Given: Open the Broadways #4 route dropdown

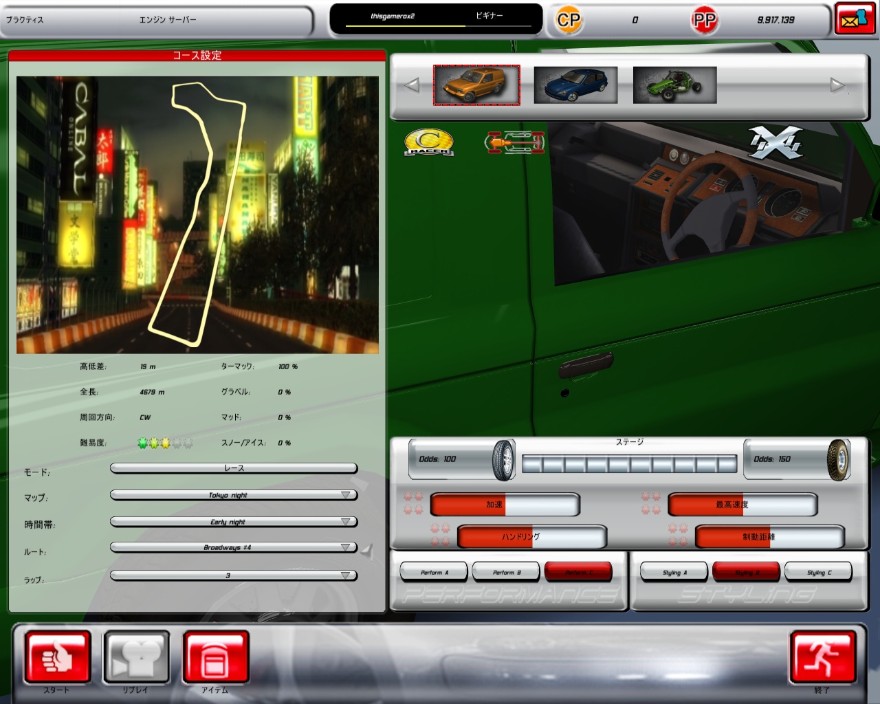Looking at the screenshot, I should click(x=234, y=548).
